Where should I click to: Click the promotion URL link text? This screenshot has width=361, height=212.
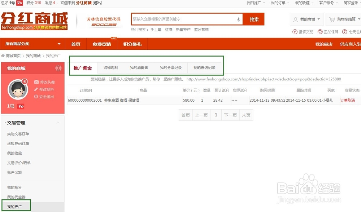tap(264, 79)
